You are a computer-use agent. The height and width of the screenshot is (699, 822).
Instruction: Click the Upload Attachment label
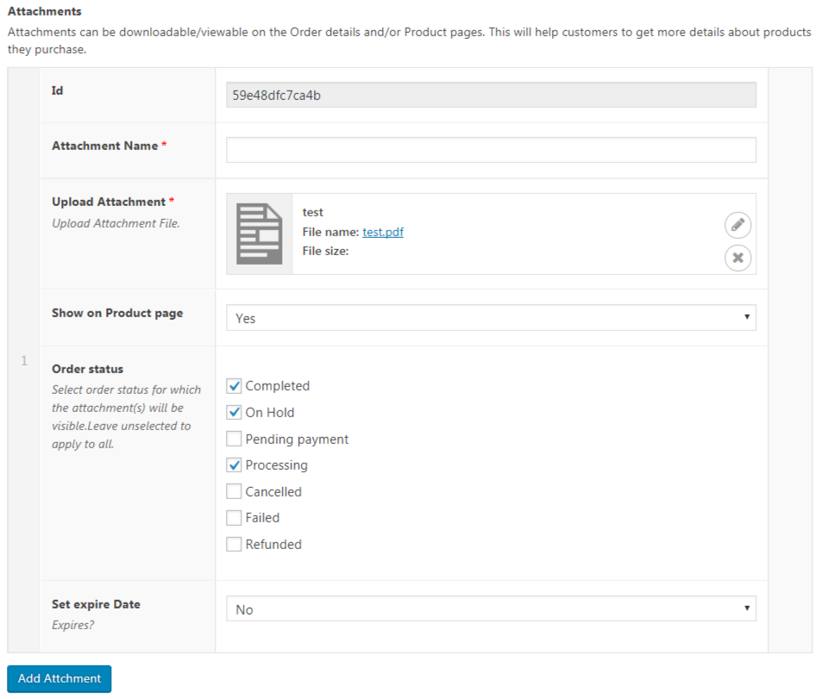tap(109, 202)
